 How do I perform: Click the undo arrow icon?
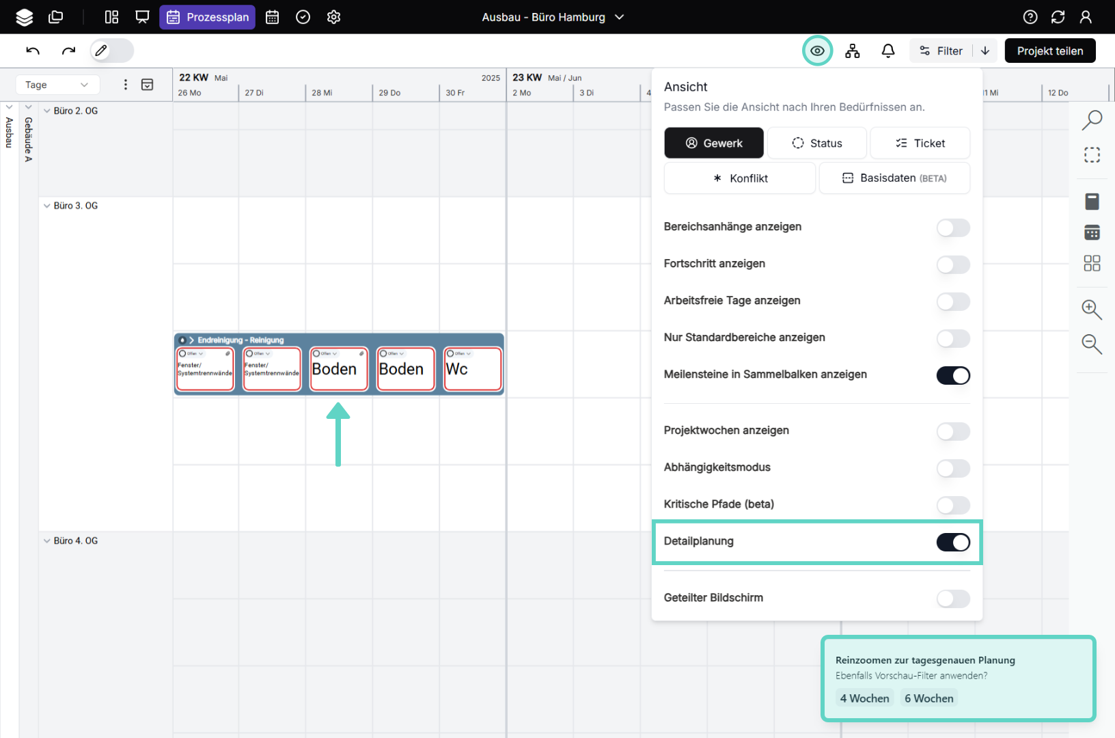click(33, 51)
